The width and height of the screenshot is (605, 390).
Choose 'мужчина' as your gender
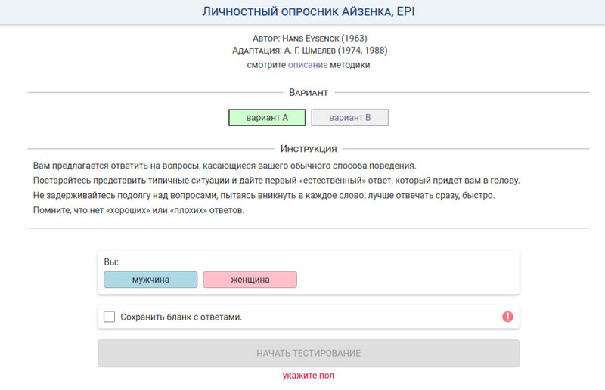point(150,280)
